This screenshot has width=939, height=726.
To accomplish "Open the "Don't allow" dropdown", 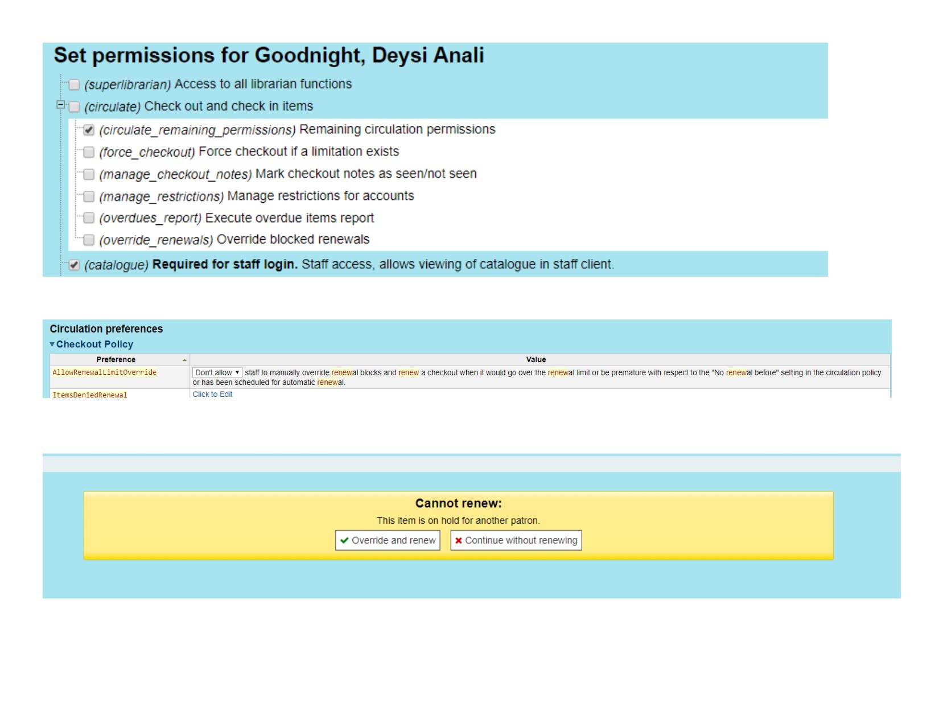I will pos(217,372).
